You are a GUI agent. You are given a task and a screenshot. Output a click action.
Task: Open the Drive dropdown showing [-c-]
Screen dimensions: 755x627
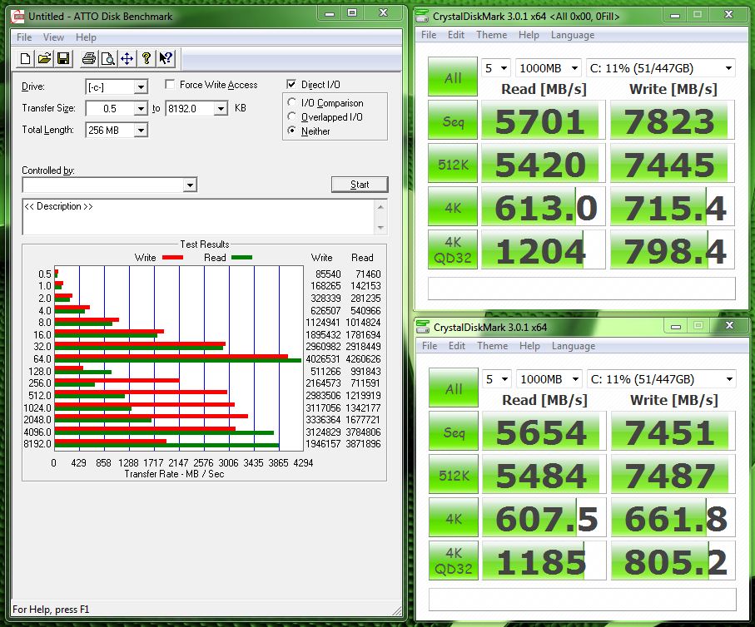click(x=141, y=87)
